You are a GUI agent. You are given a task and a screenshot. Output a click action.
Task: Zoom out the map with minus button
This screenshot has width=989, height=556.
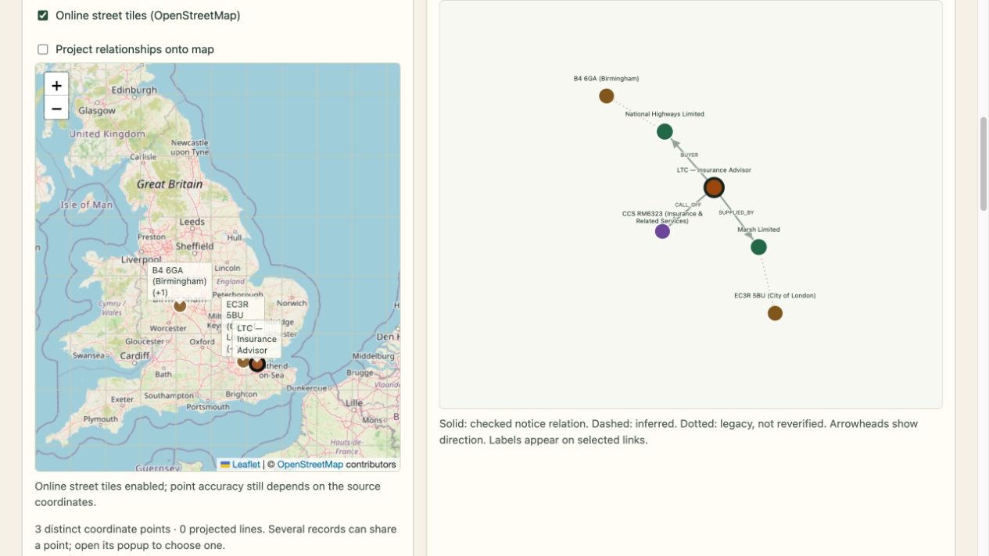tap(56, 108)
